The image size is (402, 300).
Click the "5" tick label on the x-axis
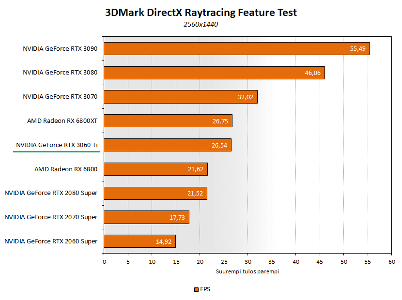(x=128, y=262)
